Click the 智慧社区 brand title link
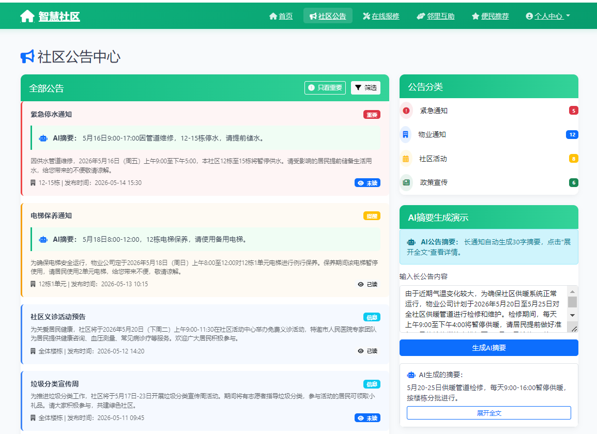The image size is (597, 434). (x=59, y=17)
